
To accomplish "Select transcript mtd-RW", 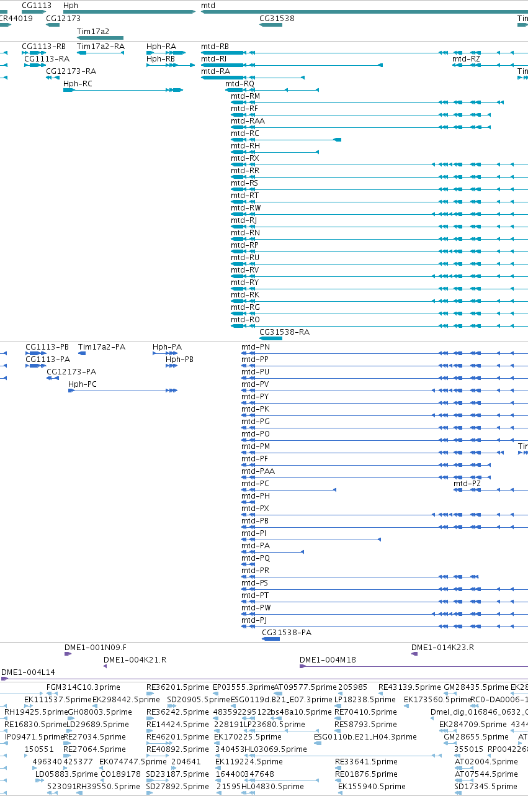I will [246, 208].
